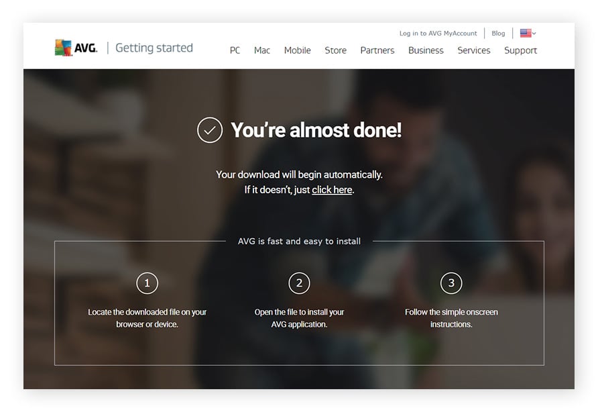Screen dimensions: 598x412
Task: Open the Support menu
Action: [521, 50]
